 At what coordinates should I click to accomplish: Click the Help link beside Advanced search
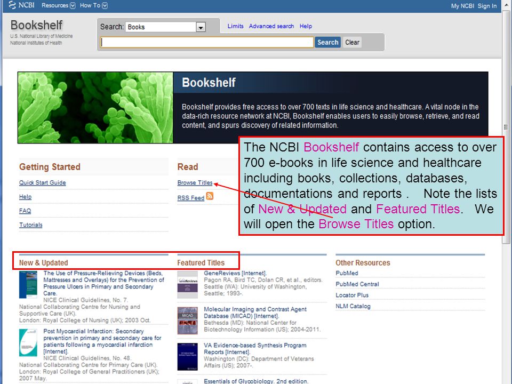(x=306, y=26)
